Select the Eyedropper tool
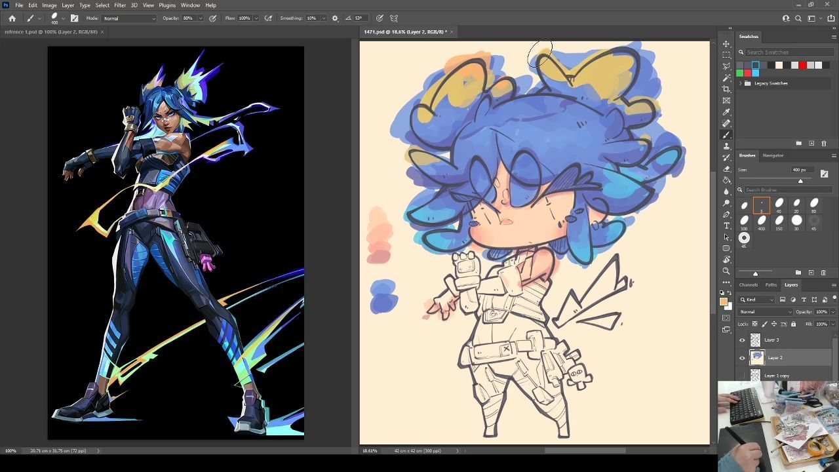Image resolution: width=839 pixels, height=472 pixels. [726, 112]
